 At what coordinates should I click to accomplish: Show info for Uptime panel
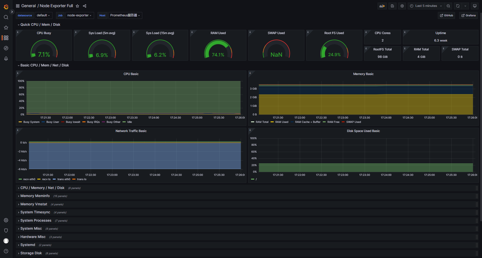coord(405,32)
